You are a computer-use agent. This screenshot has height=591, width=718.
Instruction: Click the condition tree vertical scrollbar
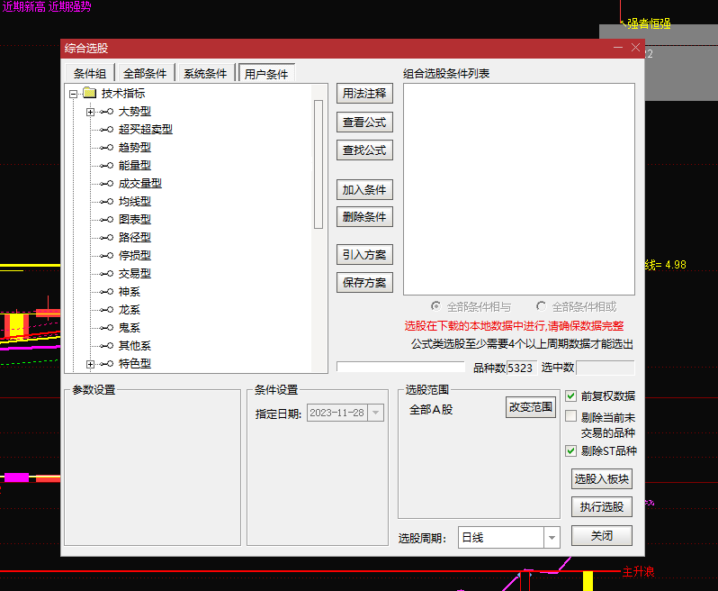click(x=319, y=164)
